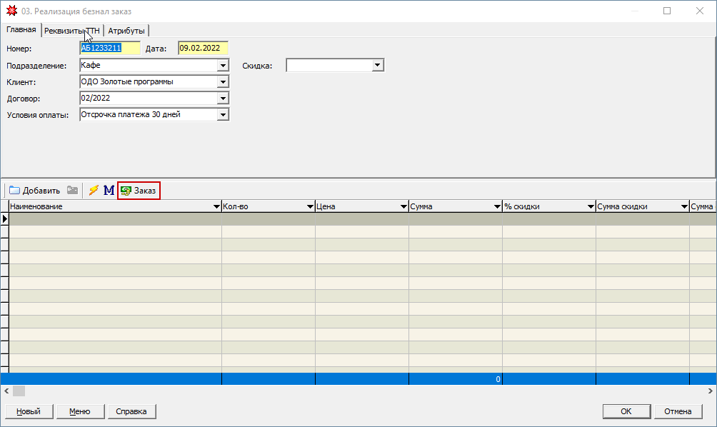Switch to the Реквизиты ТТН tab

(x=71, y=31)
